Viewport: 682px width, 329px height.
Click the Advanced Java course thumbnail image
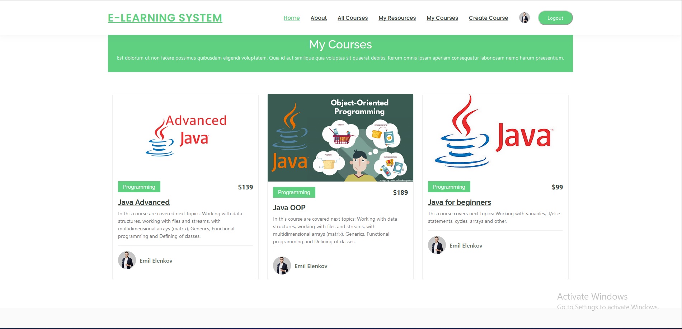(185, 136)
